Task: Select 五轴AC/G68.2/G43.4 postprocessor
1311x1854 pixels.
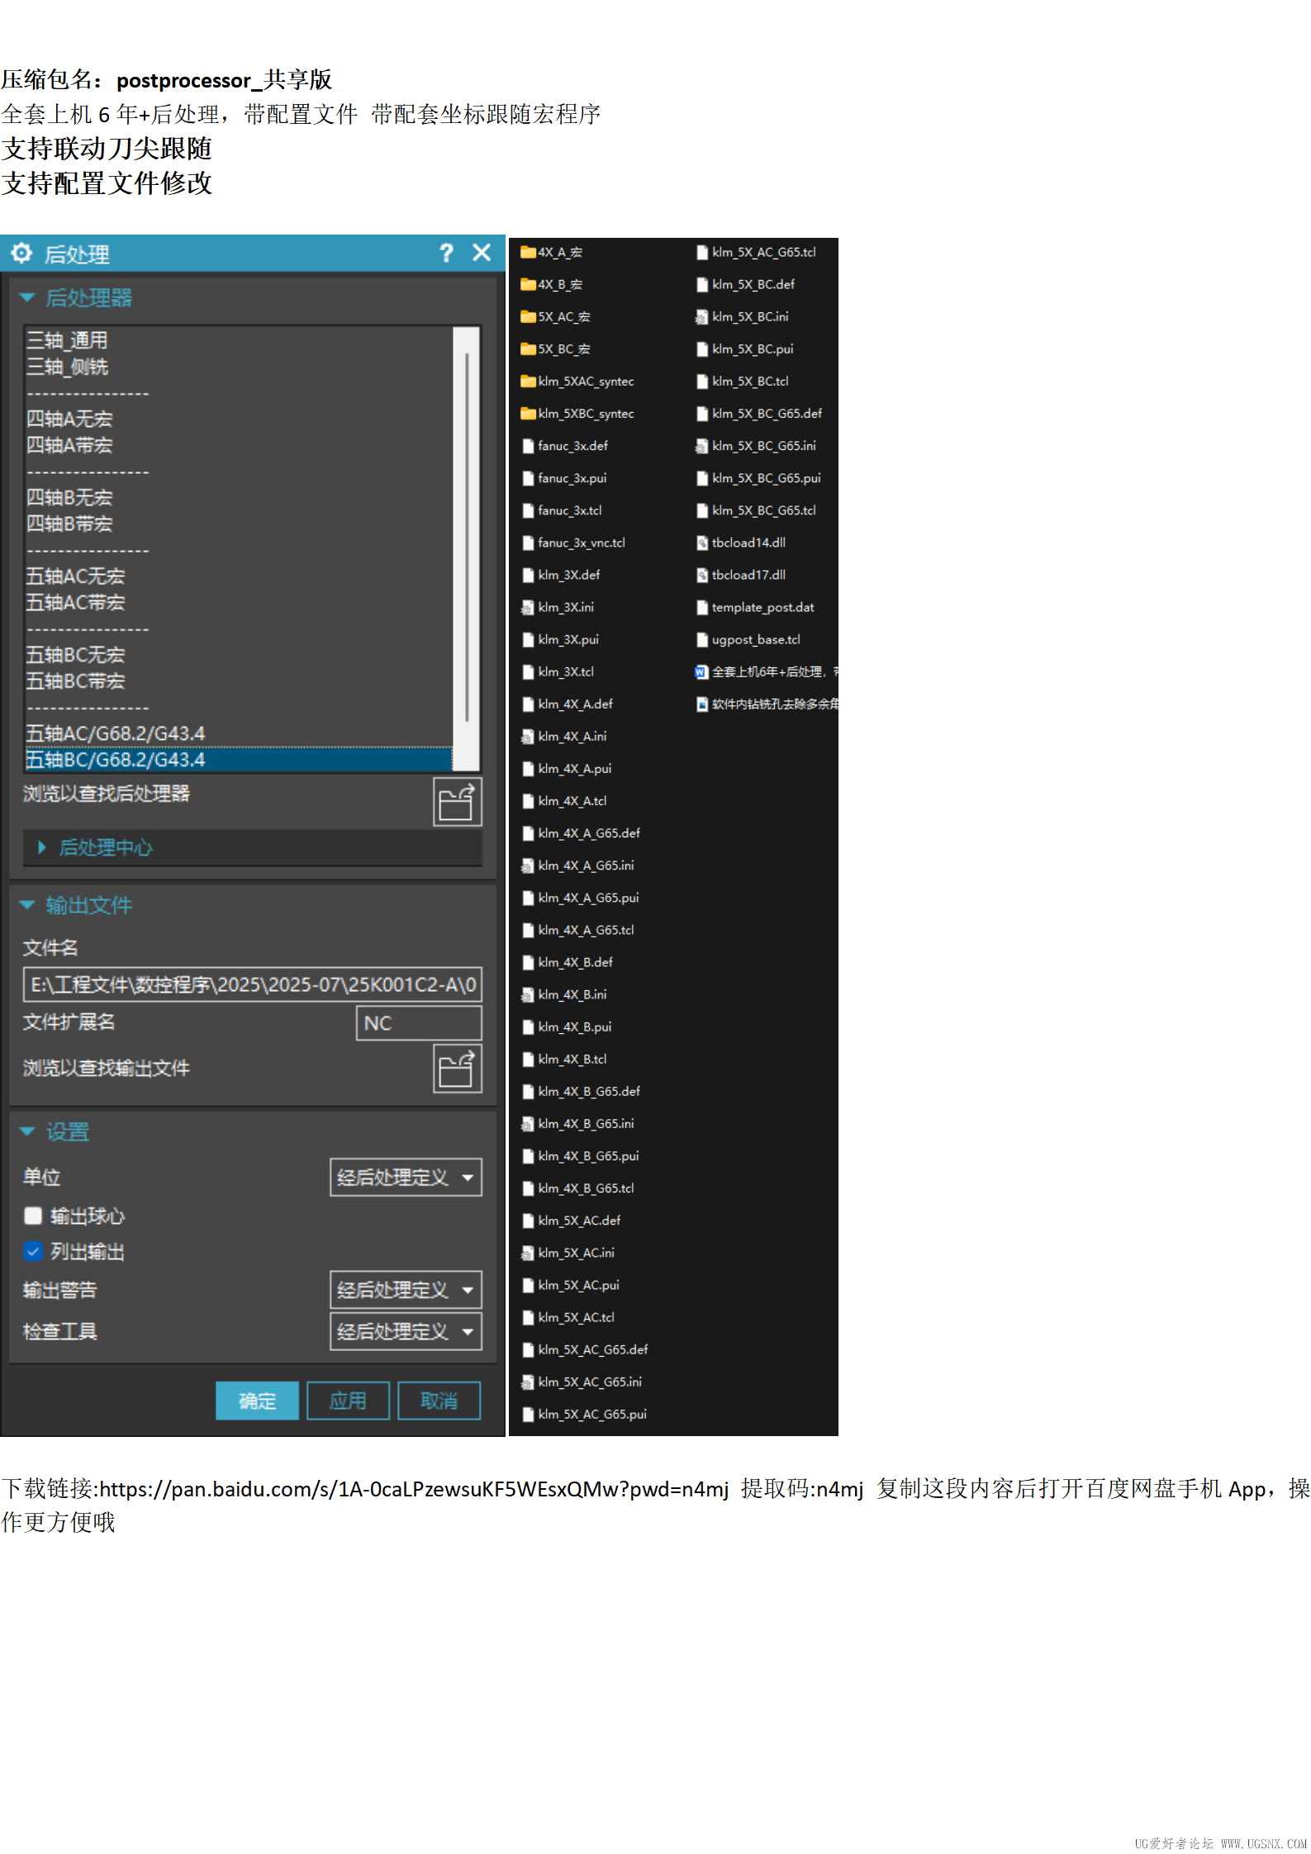Action: point(116,733)
